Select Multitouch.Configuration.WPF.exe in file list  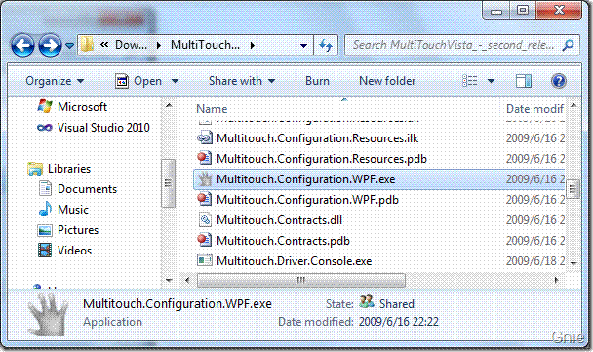[x=379, y=179]
